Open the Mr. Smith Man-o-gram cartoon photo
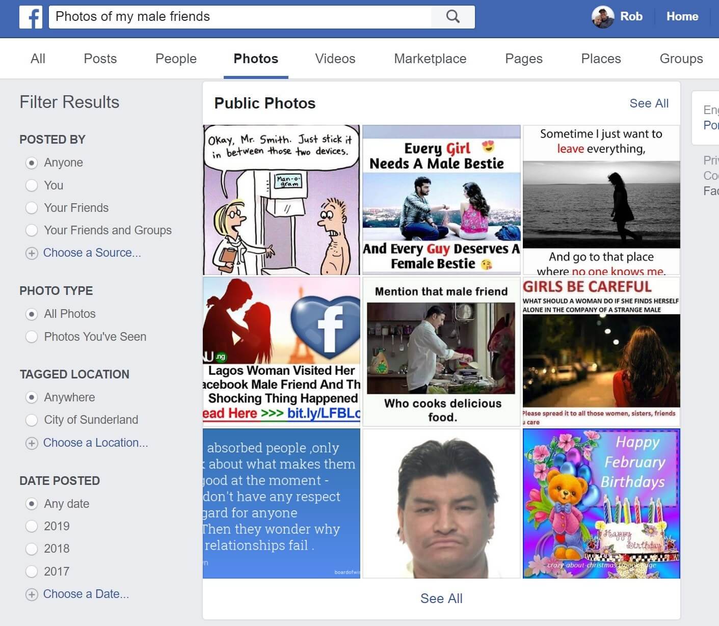Screen dimensions: 719x626 click(281, 200)
